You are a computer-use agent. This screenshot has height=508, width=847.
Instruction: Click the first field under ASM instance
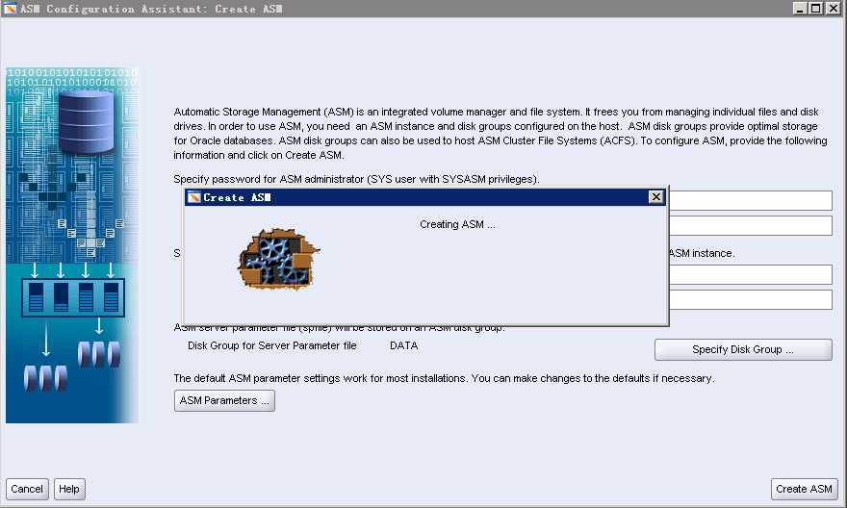751,274
